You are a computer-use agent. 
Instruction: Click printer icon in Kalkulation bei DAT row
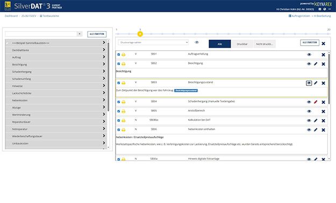124,120
